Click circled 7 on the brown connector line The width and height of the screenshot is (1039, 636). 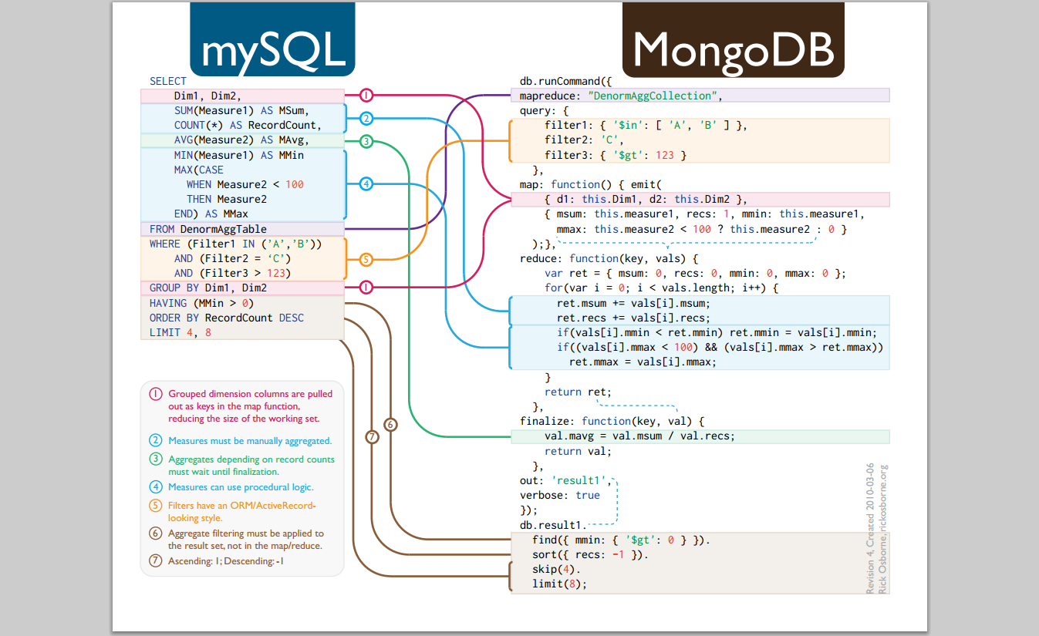373,437
